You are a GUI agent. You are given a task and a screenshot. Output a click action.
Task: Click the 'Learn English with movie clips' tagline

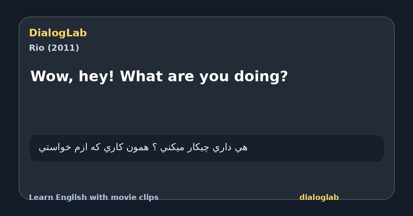[94, 197]
